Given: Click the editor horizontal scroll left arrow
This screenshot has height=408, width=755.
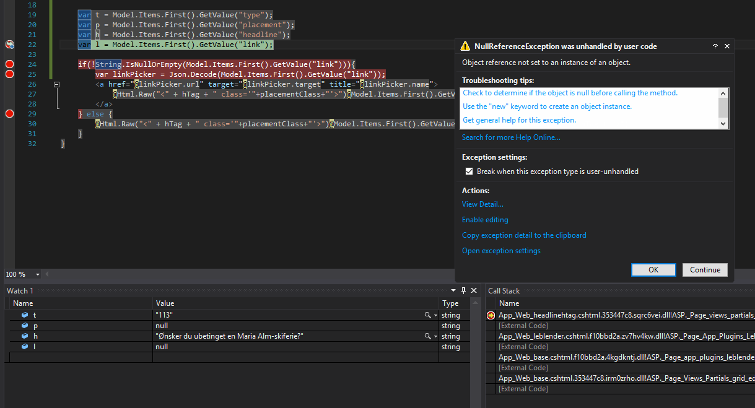Looking at the screenshot, I should (x=47, y=274).
